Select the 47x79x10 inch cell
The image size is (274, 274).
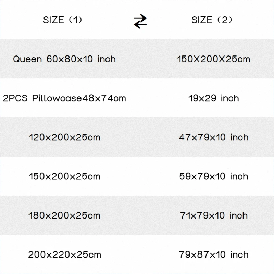(x=213, y=138)
